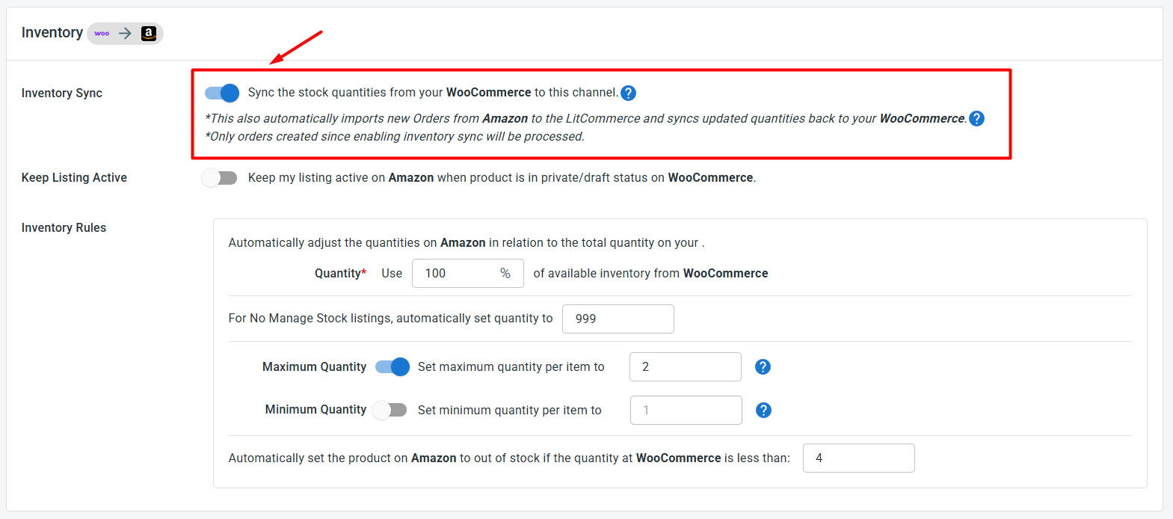
Task: Disable the Inventory Sync toggle
Action: click(222, 93)
